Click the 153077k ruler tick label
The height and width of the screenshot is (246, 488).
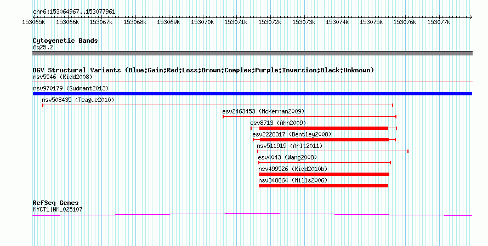(439, 22)
